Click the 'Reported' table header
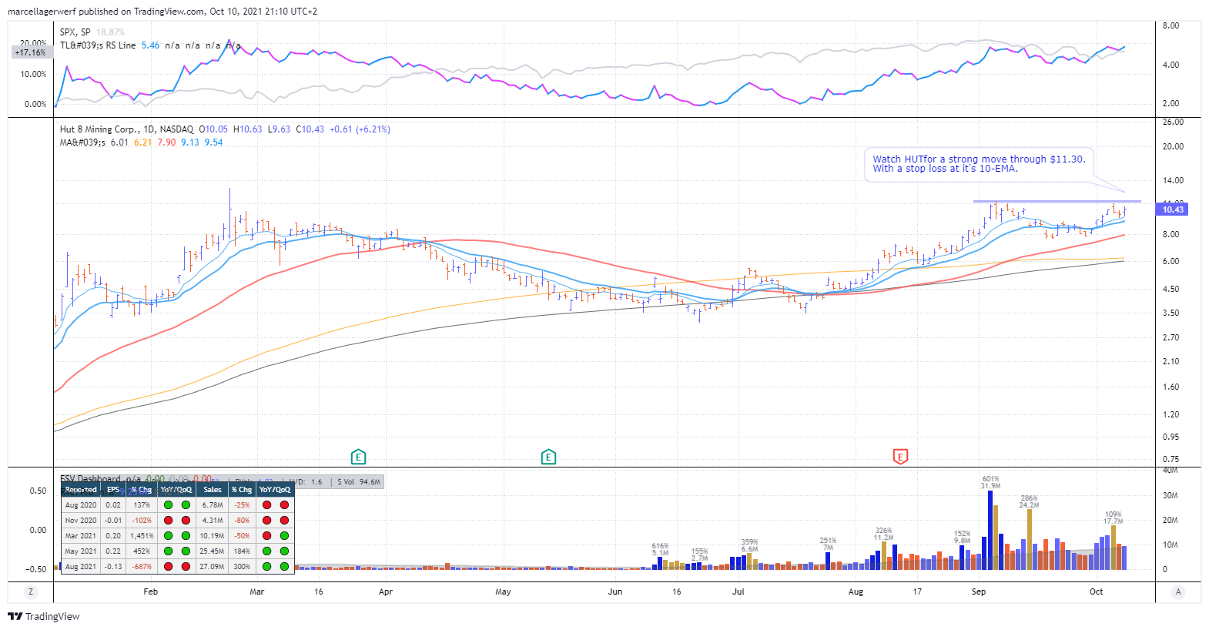Viewport: 1209px width, 630px height. pos(81,490)
